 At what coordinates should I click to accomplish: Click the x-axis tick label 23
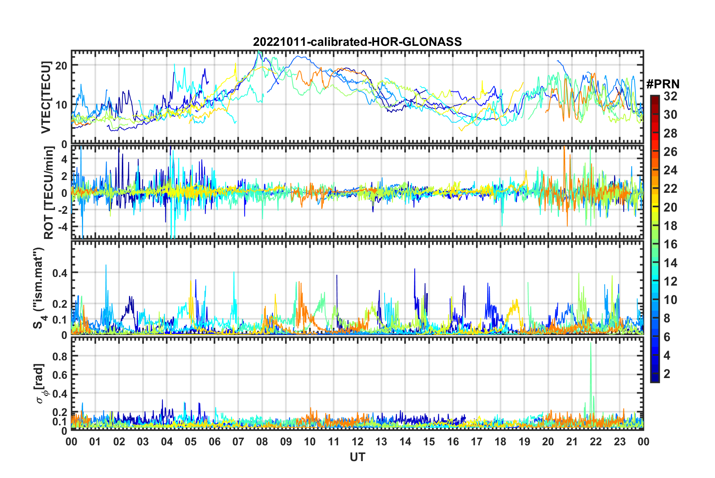point(620,442)
